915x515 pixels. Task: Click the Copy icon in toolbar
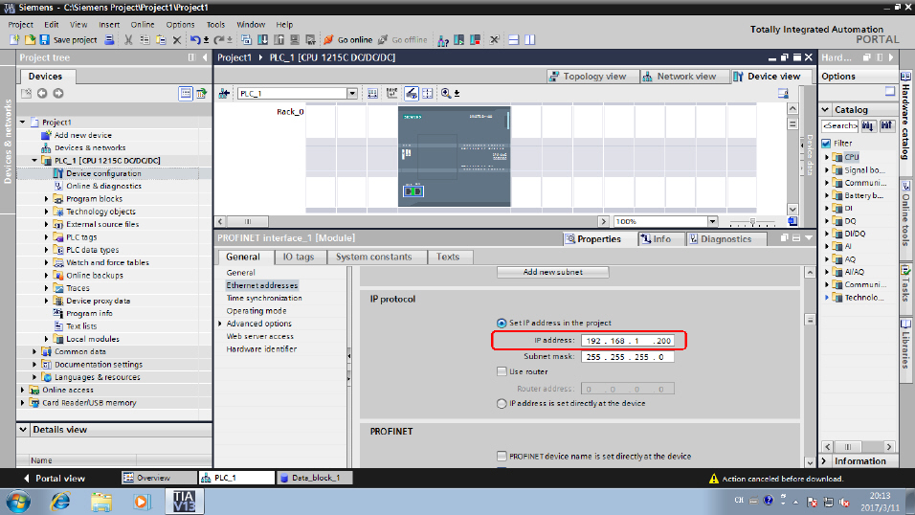[145, 39]
